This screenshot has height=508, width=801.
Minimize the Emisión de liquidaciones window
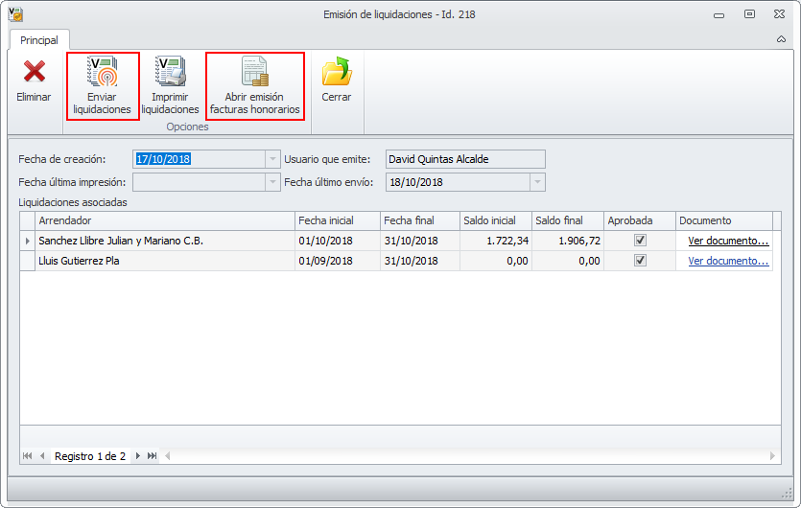tap(719, 14)
